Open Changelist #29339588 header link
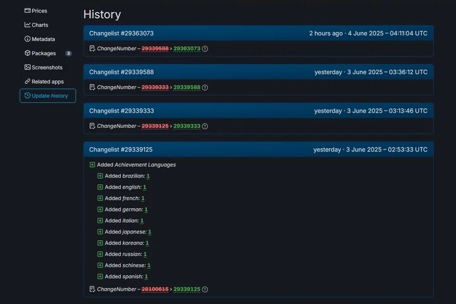The image size is (456, 304). 121,72
